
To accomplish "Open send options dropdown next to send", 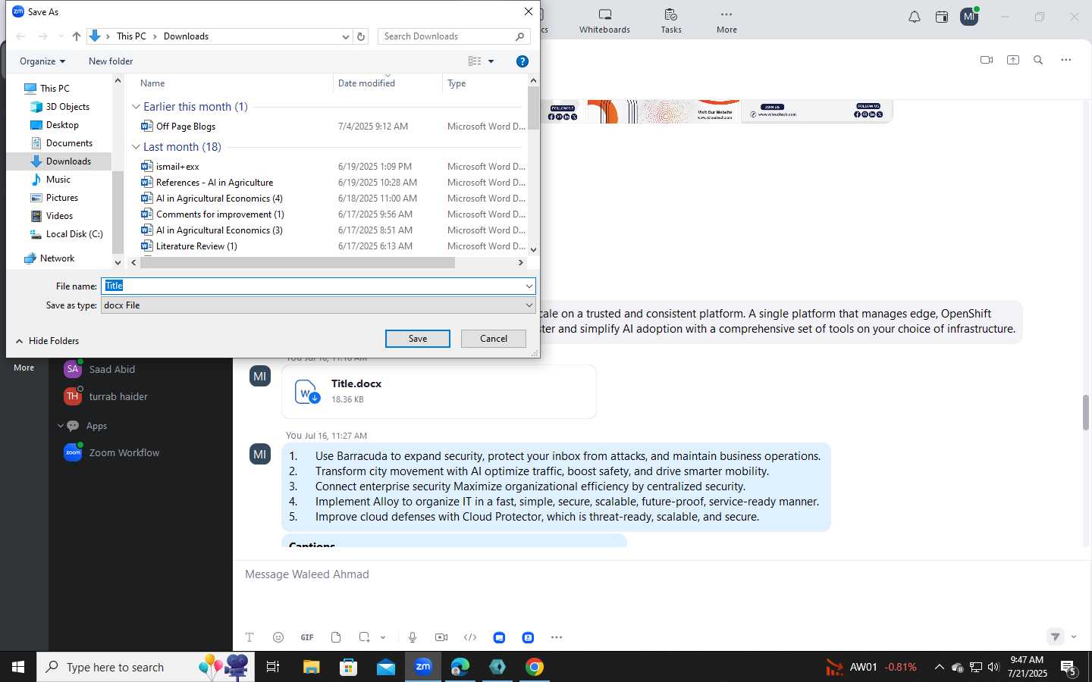I will click(1074, 637).
